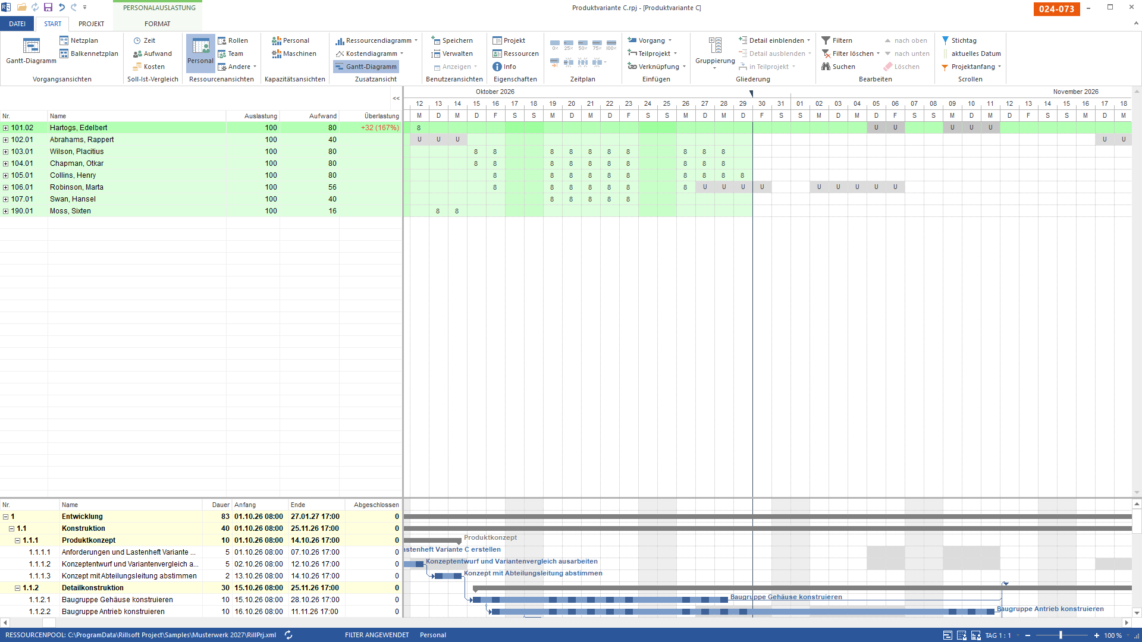Show the Zeit comparison view

tap(144, 40)
